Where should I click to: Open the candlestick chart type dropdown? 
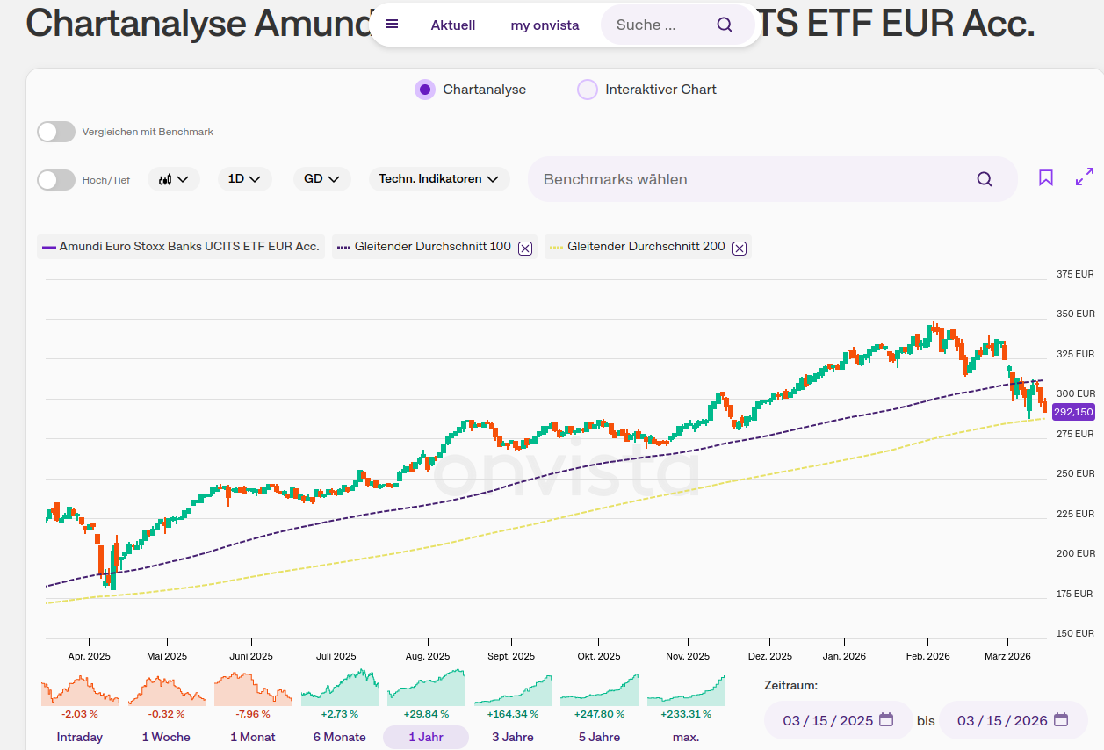pos(174,179)
